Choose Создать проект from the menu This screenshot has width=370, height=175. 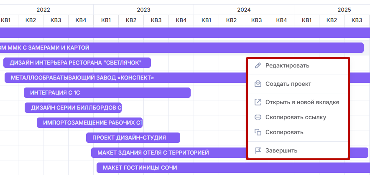(288, 84)
